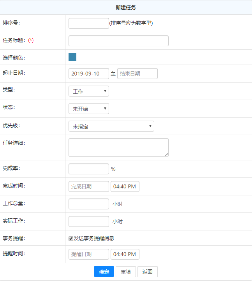Screen dimensions: 252x281
Task: Open the 类型 dropdown showing 工作
Action: click(88, 91)
